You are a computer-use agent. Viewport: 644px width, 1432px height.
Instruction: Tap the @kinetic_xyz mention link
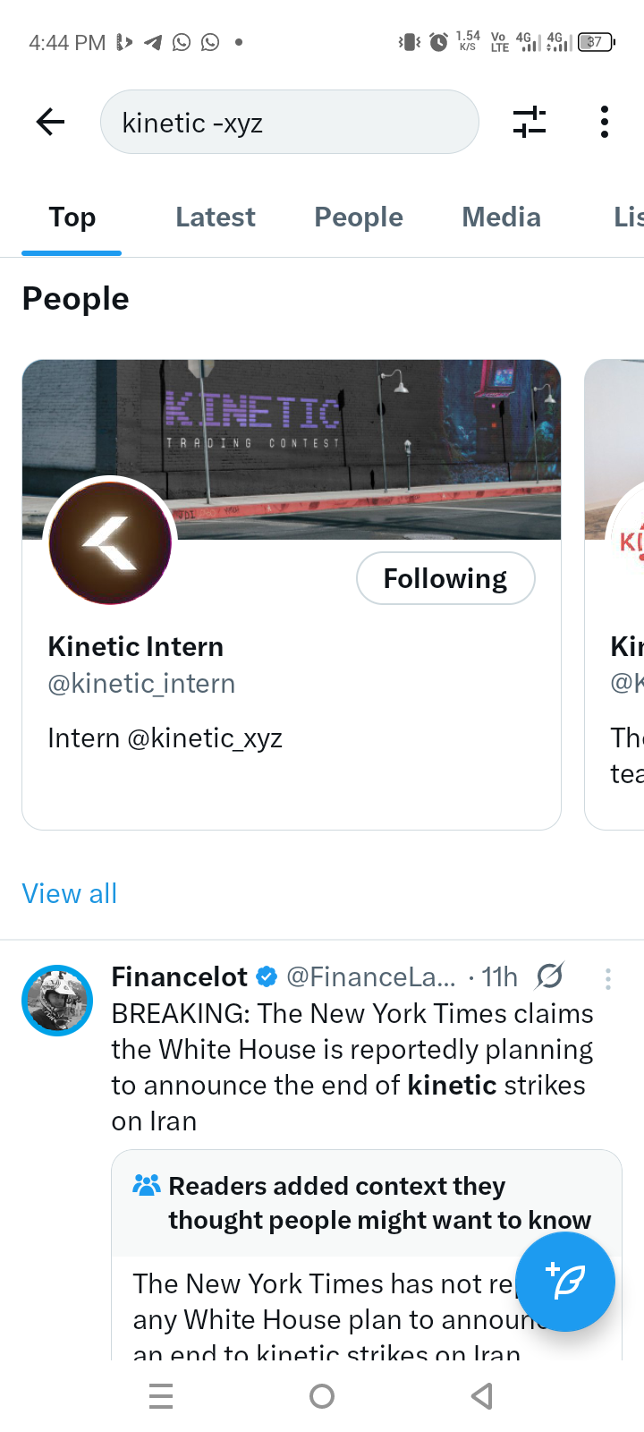point(205,738)
